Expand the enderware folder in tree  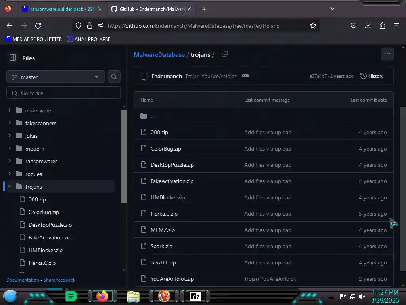click(10, 110)
